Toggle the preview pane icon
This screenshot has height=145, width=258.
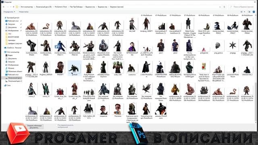pyautogui.click(x=249, y=12)
